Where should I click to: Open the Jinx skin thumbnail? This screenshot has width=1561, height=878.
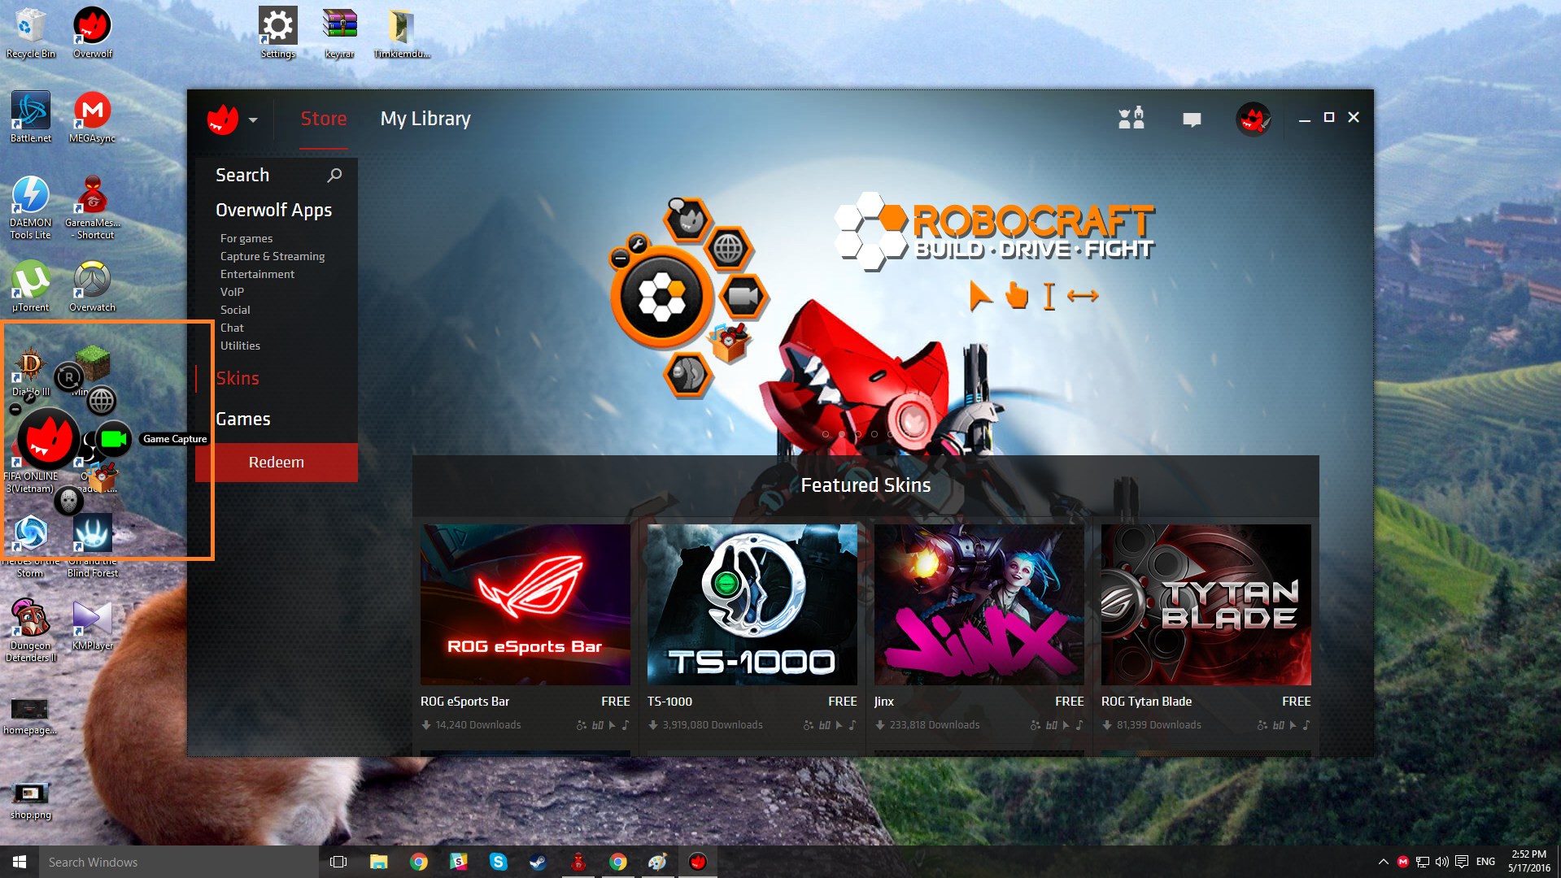(x=979, y=604)
